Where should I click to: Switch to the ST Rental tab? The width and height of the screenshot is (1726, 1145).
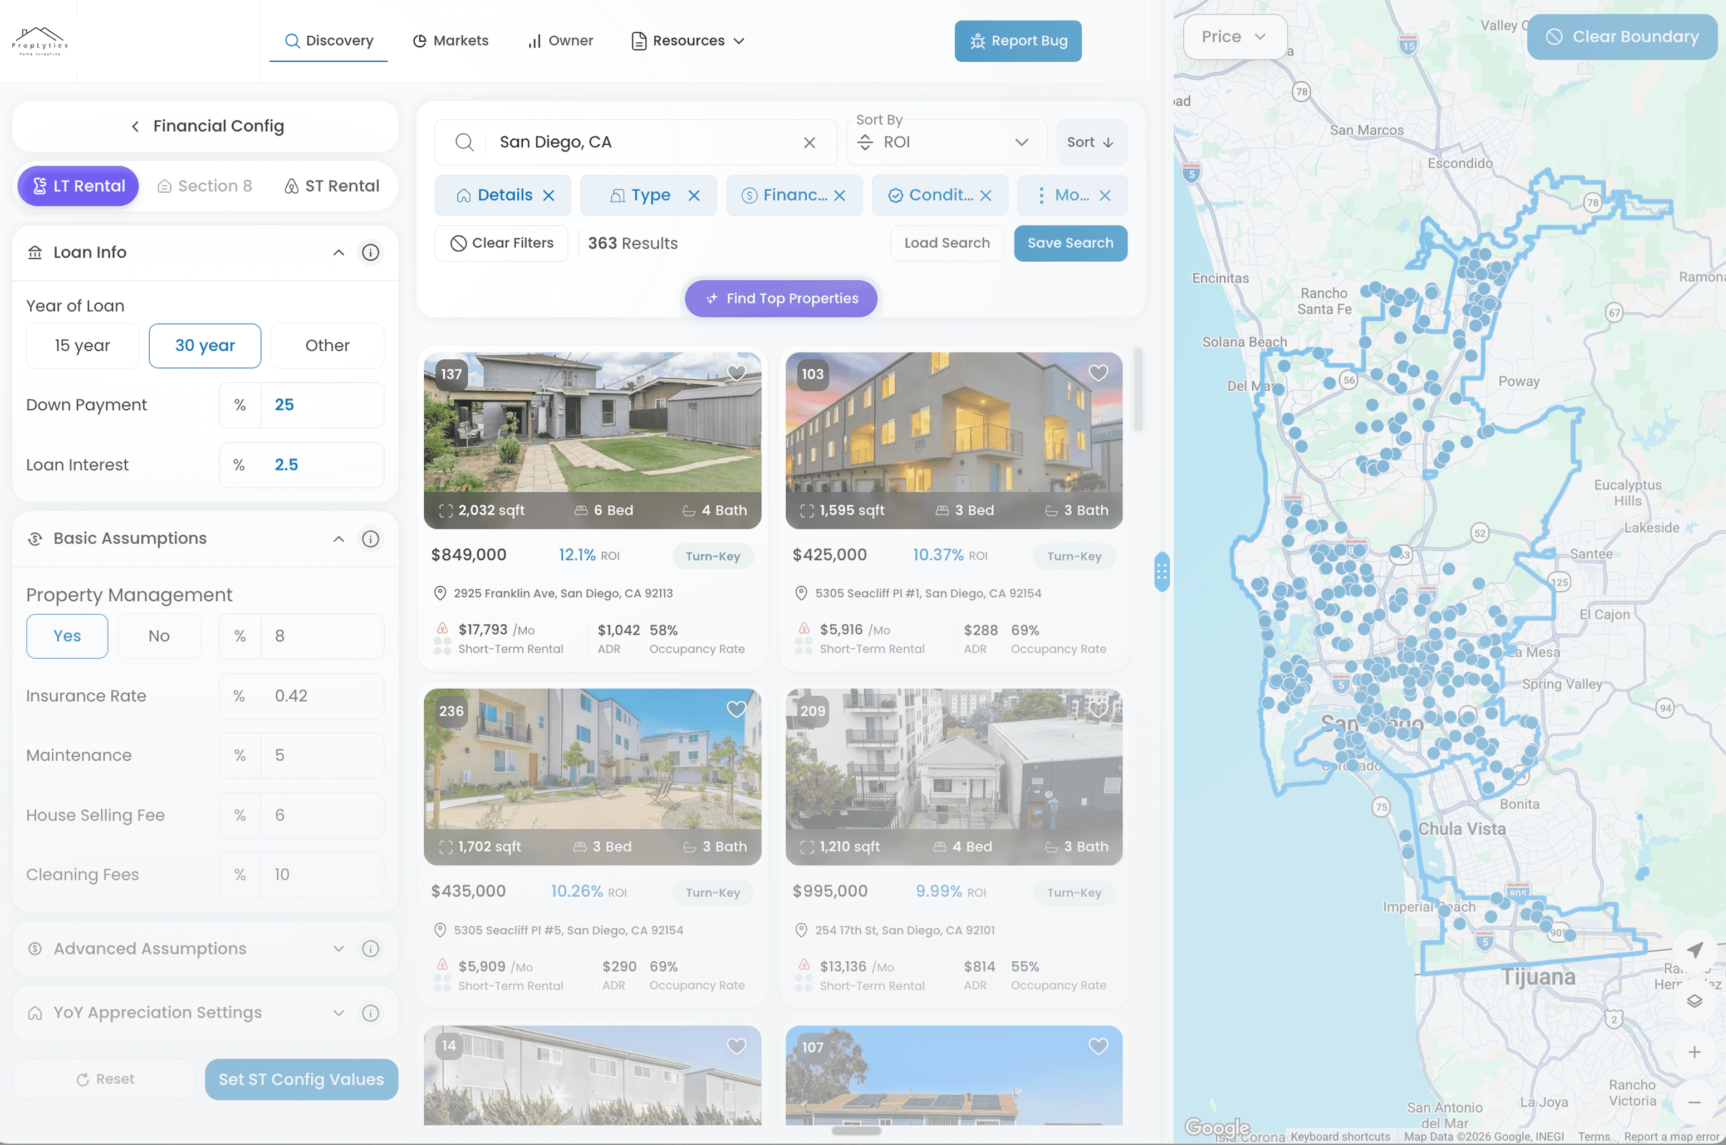point(332,186)
